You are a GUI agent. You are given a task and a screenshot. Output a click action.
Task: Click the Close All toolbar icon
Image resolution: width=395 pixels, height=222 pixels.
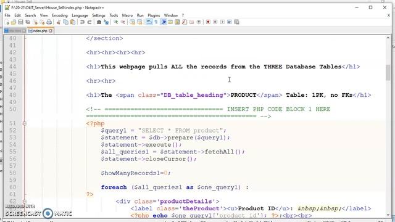pyautogui.click(x=42, y=22)
